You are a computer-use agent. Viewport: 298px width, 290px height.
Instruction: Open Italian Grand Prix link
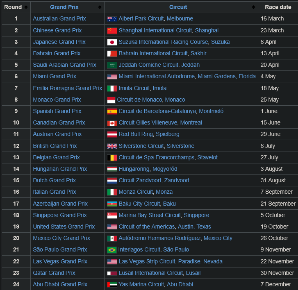click(x=55, y=192)
